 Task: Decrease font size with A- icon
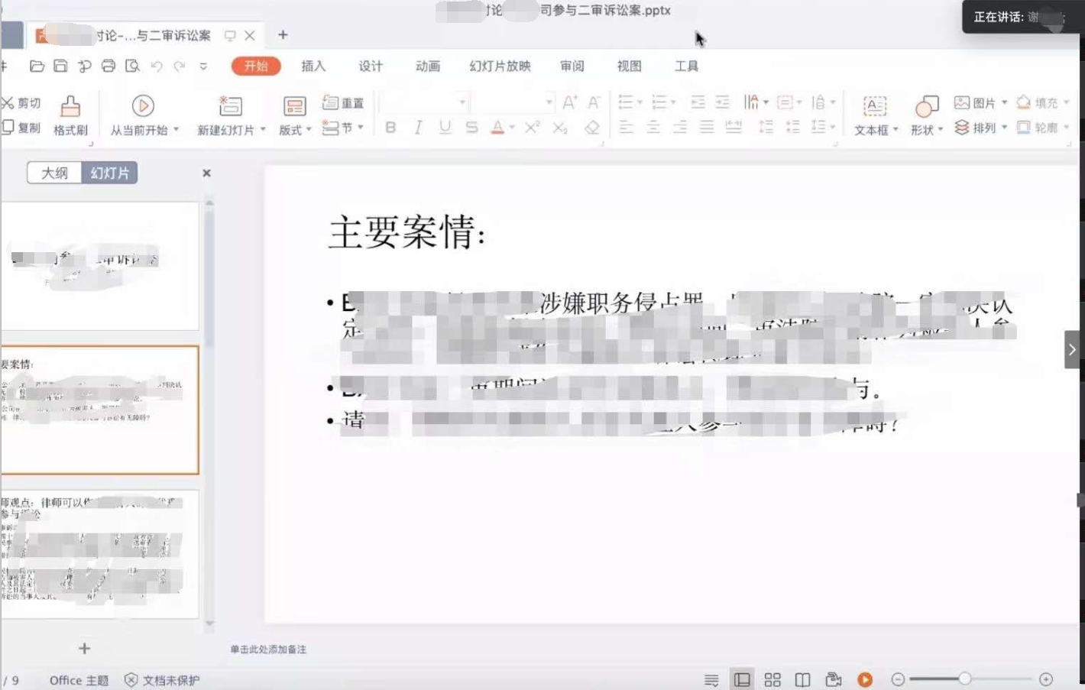[594, 102]
